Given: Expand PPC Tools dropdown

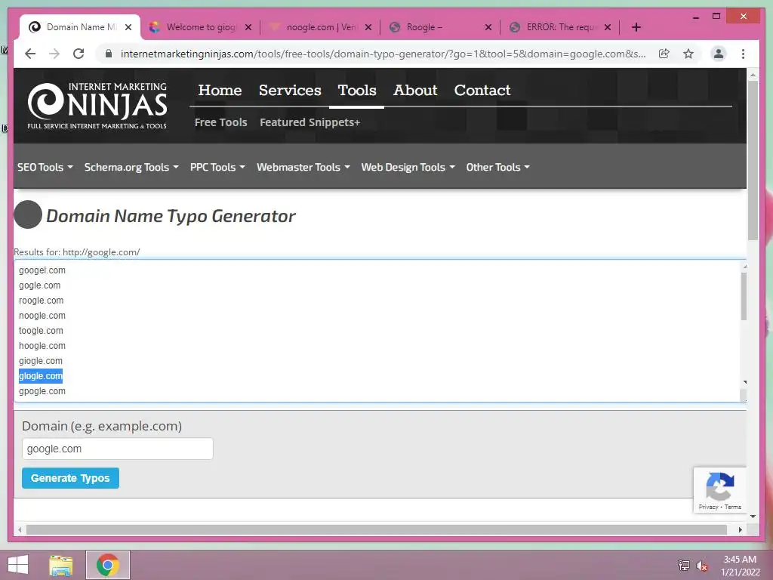Looking at the screenshot, I should tap(217, 167).
